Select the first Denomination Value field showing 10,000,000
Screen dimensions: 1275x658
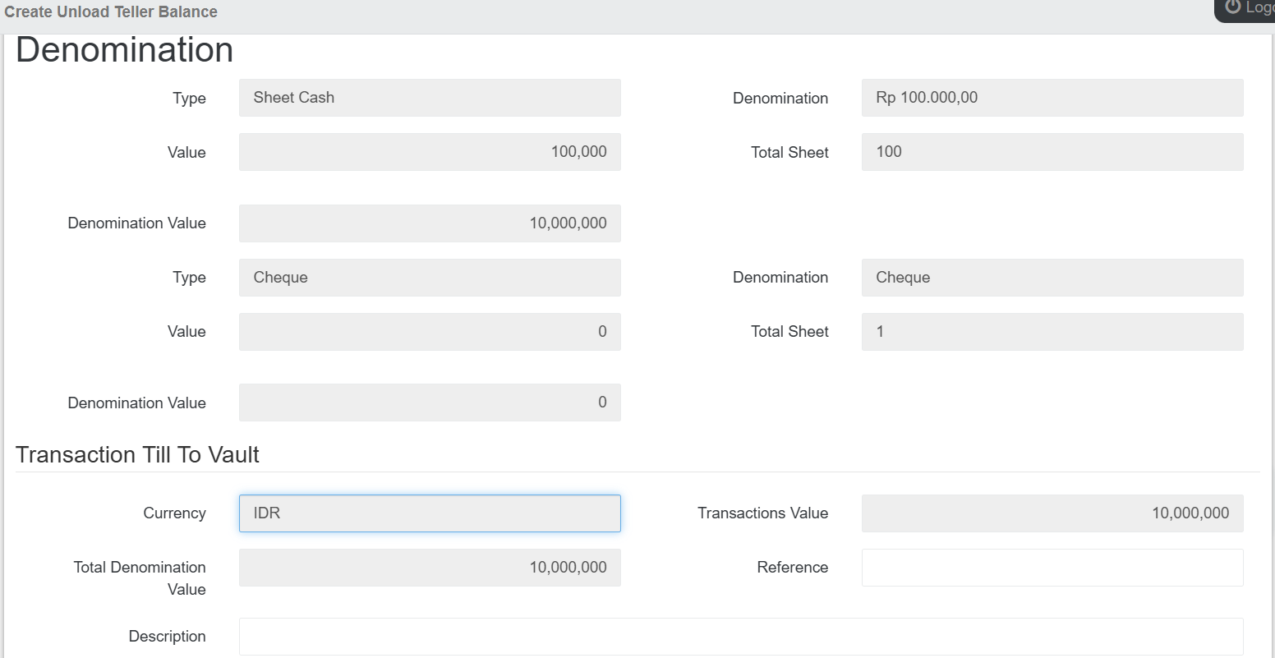(x=430, y=223)
